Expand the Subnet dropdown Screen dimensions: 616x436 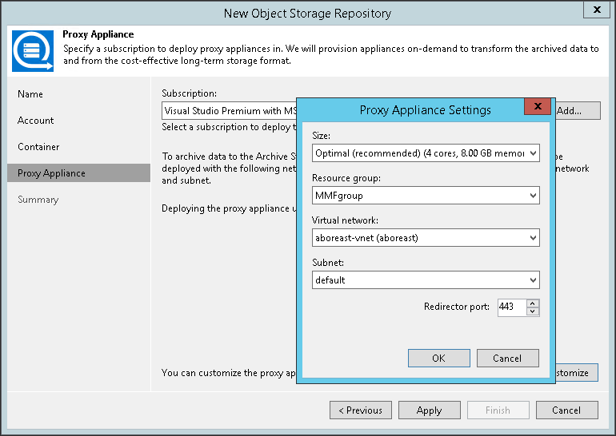[x=534, y=280]
